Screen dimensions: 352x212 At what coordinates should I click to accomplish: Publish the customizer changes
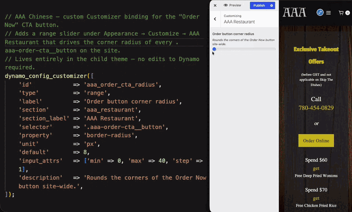pyautogui.click(x=259, y=5)
